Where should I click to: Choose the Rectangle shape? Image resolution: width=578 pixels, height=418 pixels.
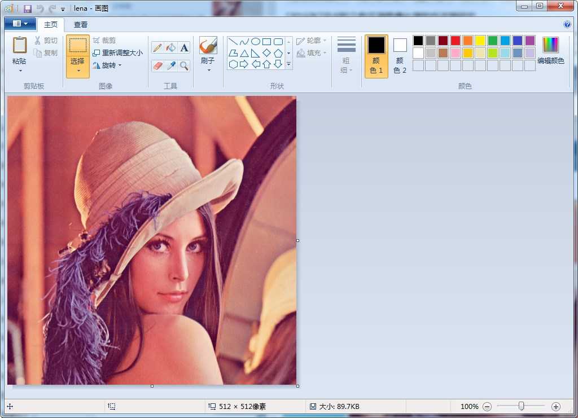[x=266, y=41]
